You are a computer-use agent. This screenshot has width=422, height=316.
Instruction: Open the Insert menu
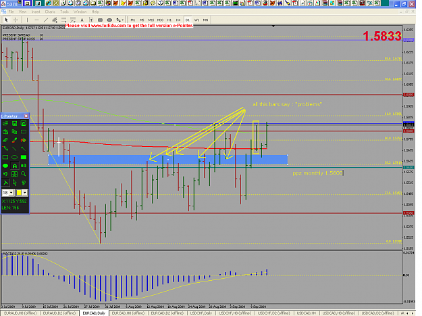tap(36, 12)
